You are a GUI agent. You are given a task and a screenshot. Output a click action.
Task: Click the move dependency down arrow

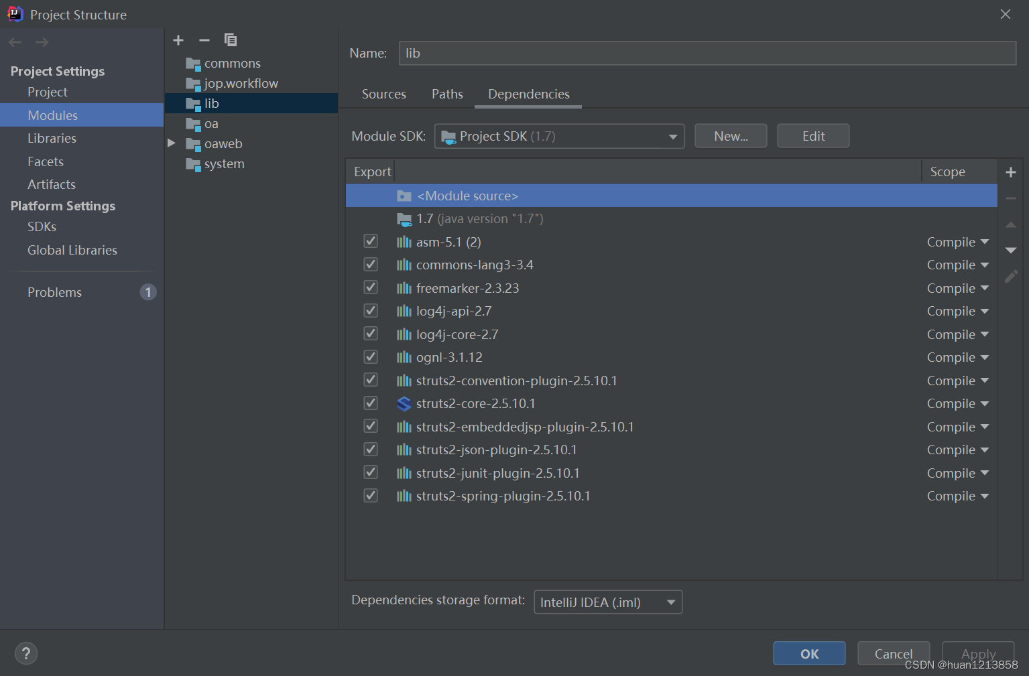[x=1011, y=250]
